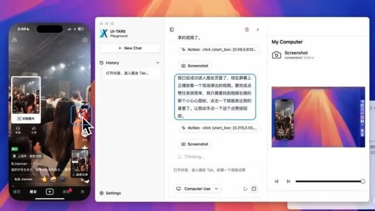The image size is (375, 211).
Task: Toggle the sidebar panel icon
Action: tap(172, 29)
